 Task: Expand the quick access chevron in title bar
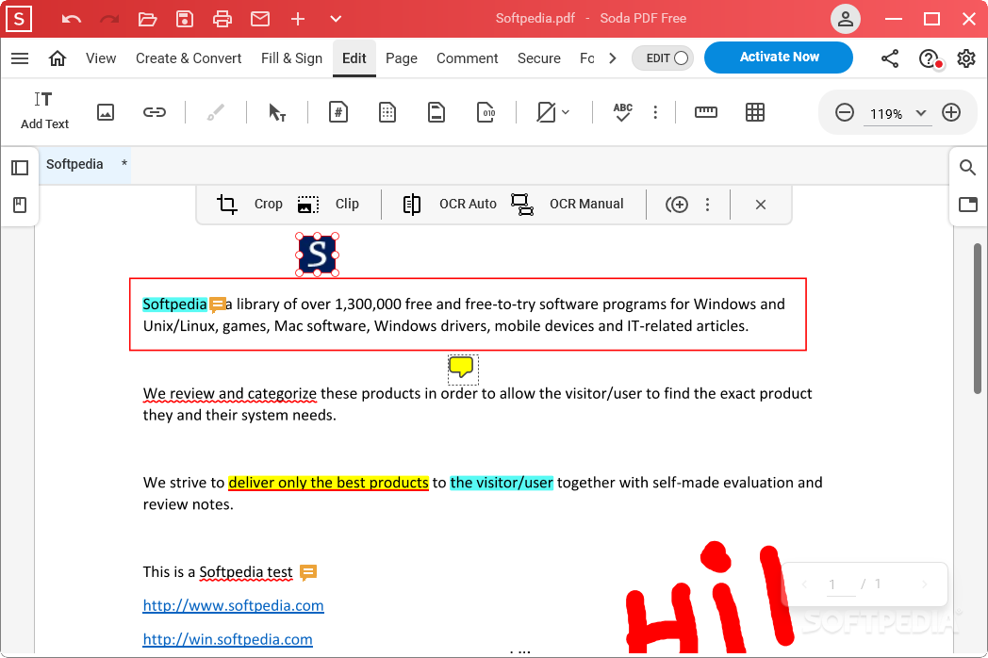point(336,19)
